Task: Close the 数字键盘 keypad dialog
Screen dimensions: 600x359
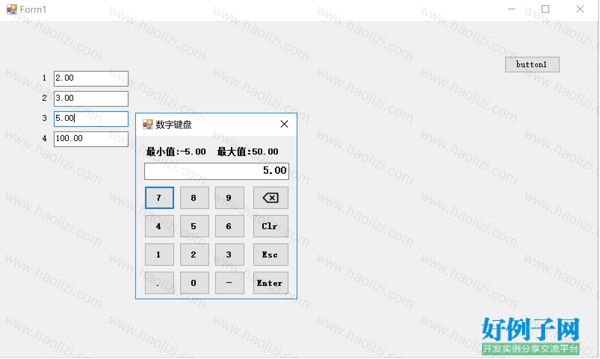Action: point(284,124)
